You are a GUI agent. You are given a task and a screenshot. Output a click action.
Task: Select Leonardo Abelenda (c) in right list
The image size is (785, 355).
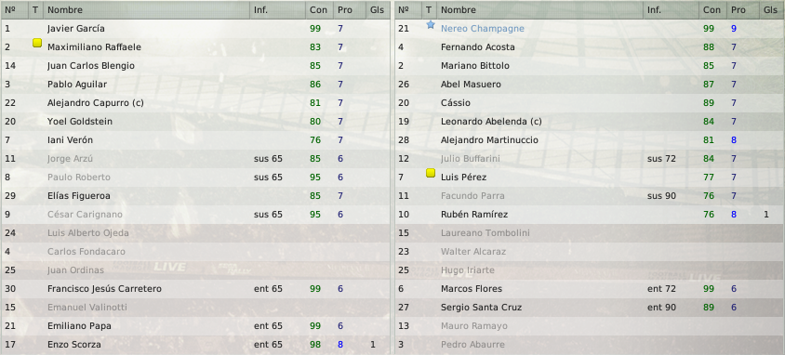590,122
